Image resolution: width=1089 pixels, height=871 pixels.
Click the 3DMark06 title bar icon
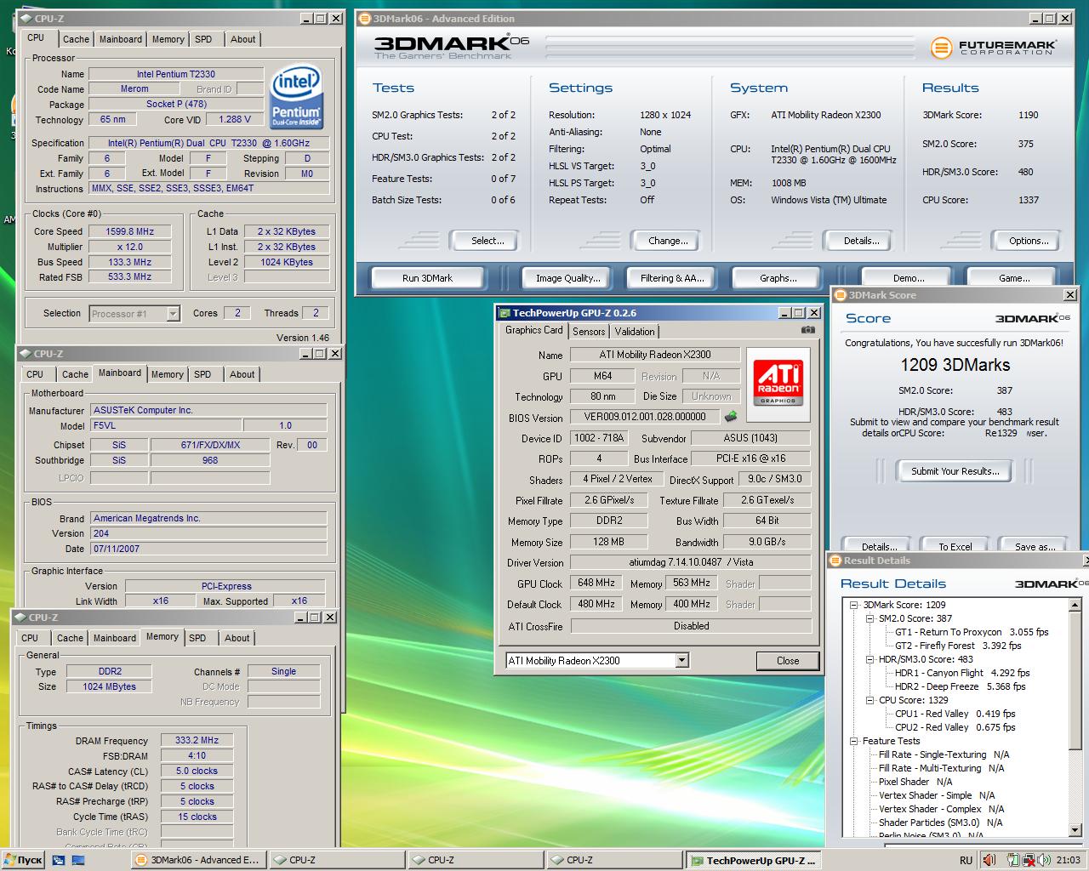[364, 18]
